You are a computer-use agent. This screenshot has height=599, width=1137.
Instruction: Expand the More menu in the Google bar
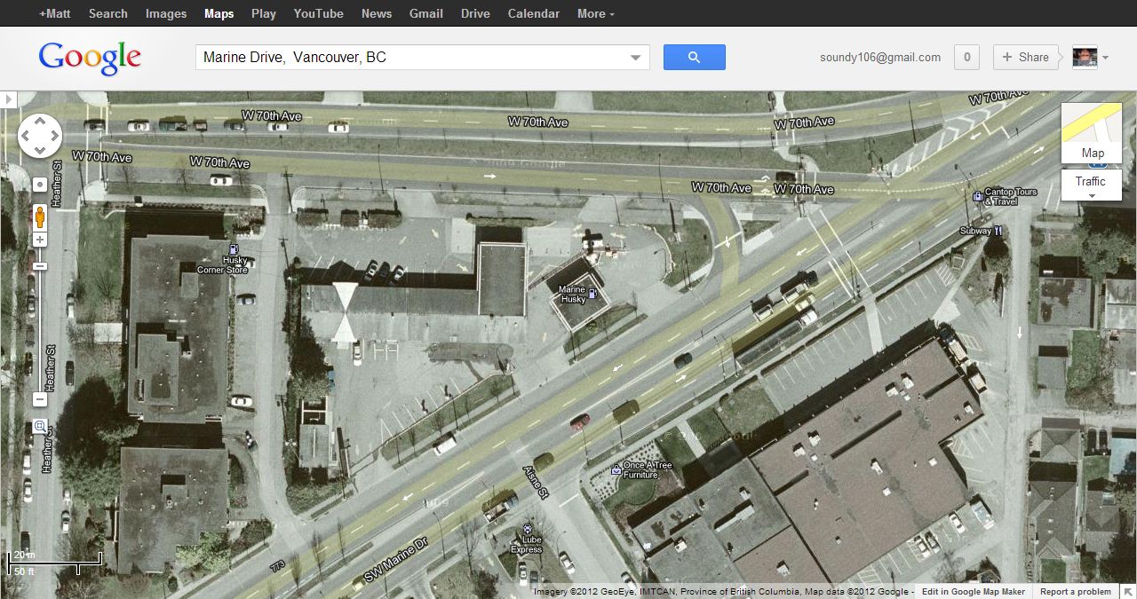[x=595, y=13]
